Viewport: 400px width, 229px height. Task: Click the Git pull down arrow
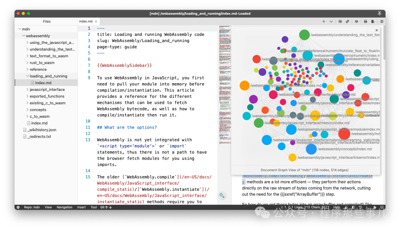coord(110,207)
